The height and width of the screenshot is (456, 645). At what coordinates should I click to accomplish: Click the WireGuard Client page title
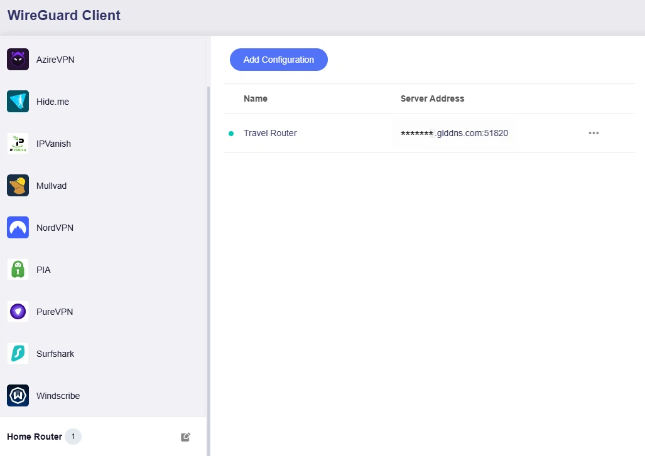coord(63,15)
